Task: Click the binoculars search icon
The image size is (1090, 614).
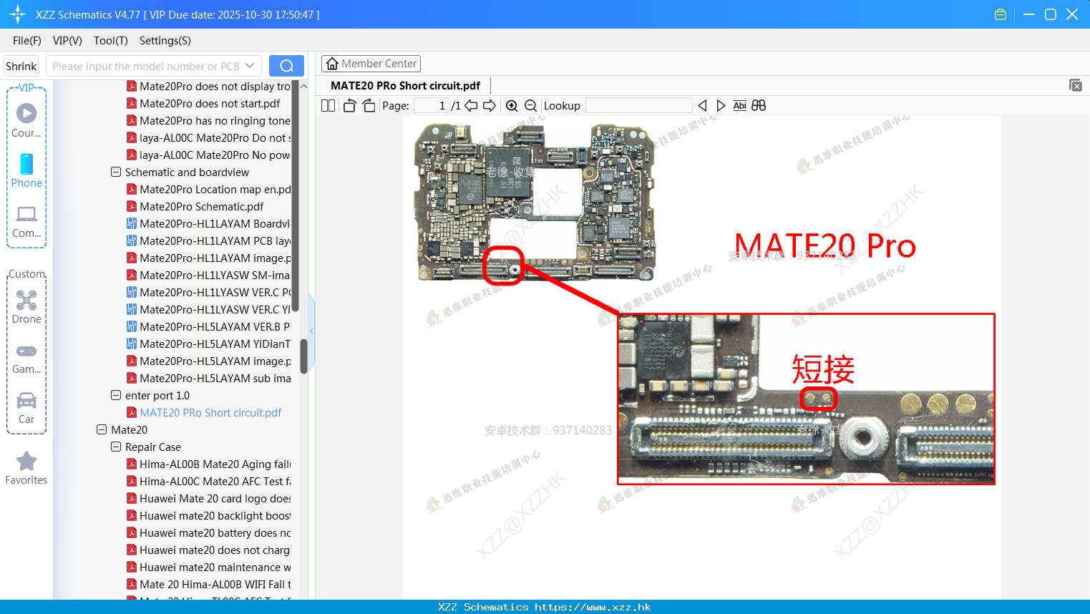Action: 759,106
